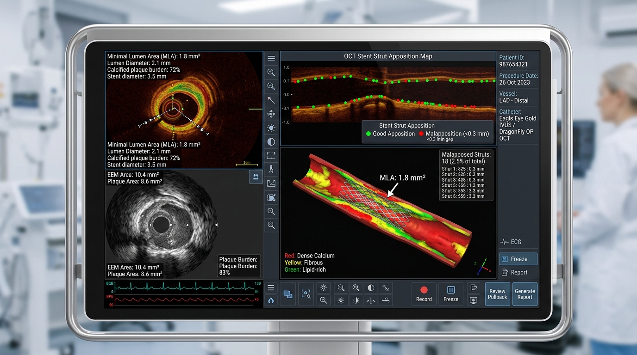Screen dimensions: 637x355
Task: Click the vessel value LAD - Distal
Action: [514, 100]
